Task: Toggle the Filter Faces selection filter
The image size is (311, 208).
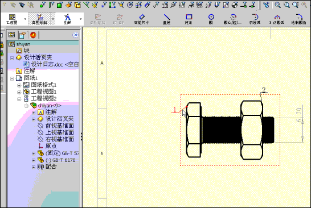Action: [x=60, y=5]
